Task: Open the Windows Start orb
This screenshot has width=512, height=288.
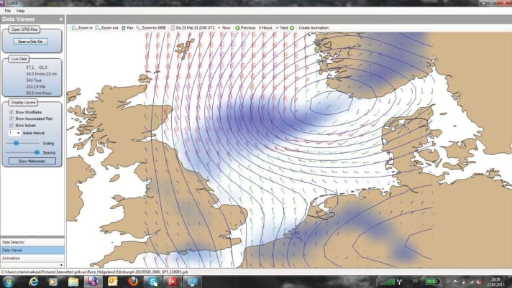Action: pyautogui.click(x=8, y=282)
